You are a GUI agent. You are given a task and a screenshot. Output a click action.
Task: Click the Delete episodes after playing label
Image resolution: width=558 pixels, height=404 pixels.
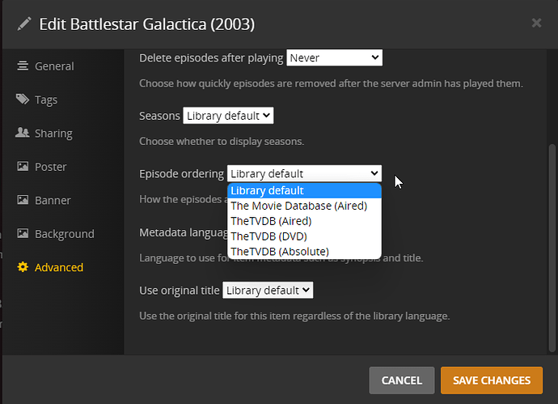click(x=211, y=57)
